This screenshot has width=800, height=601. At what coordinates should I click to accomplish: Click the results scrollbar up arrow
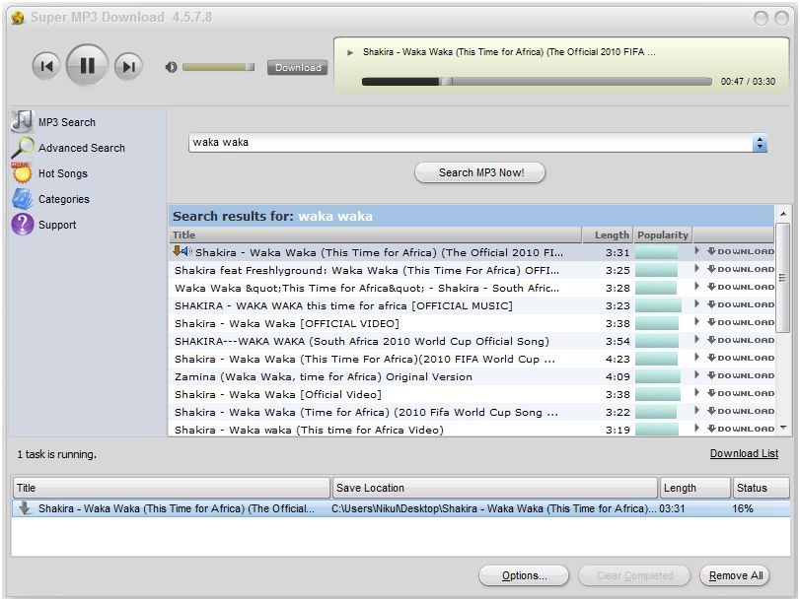(783, 214)
